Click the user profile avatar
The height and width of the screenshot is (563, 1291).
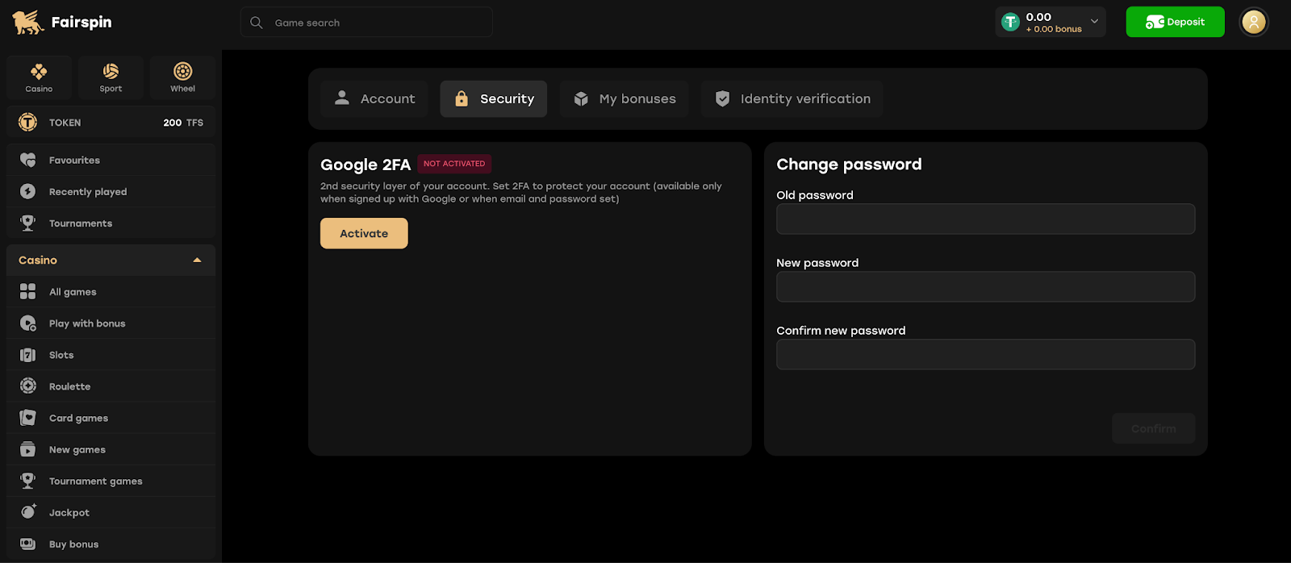click(1253, 23)
